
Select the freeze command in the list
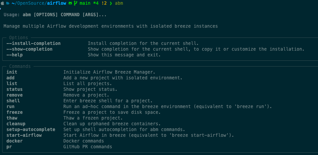14,112
